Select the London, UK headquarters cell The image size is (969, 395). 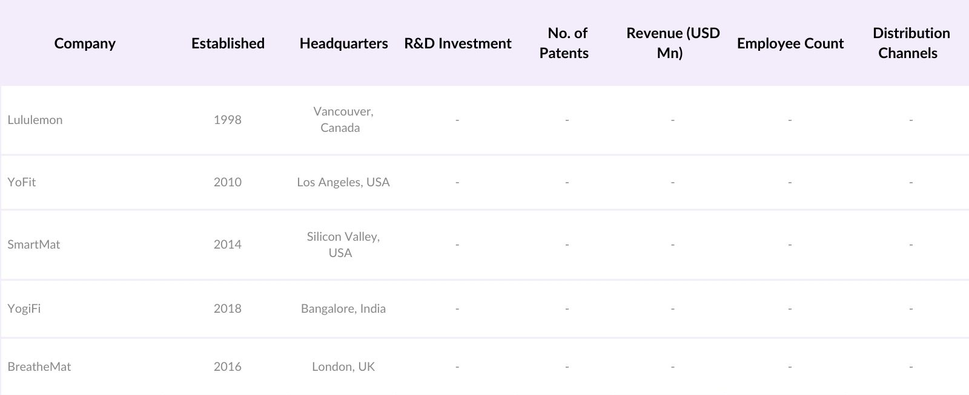click(x=343, y=367)
